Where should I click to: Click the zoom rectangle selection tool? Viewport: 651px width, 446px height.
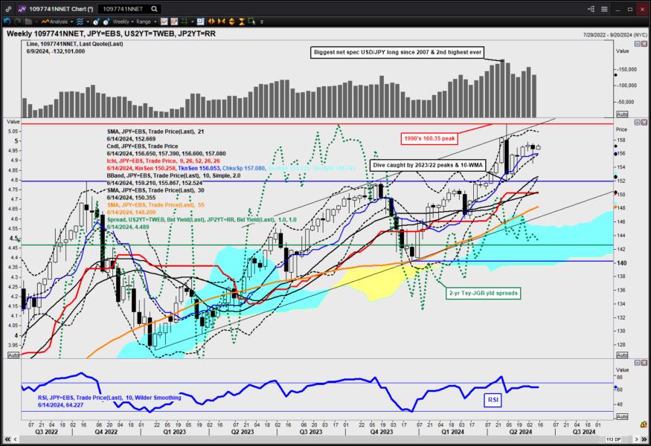251,22
